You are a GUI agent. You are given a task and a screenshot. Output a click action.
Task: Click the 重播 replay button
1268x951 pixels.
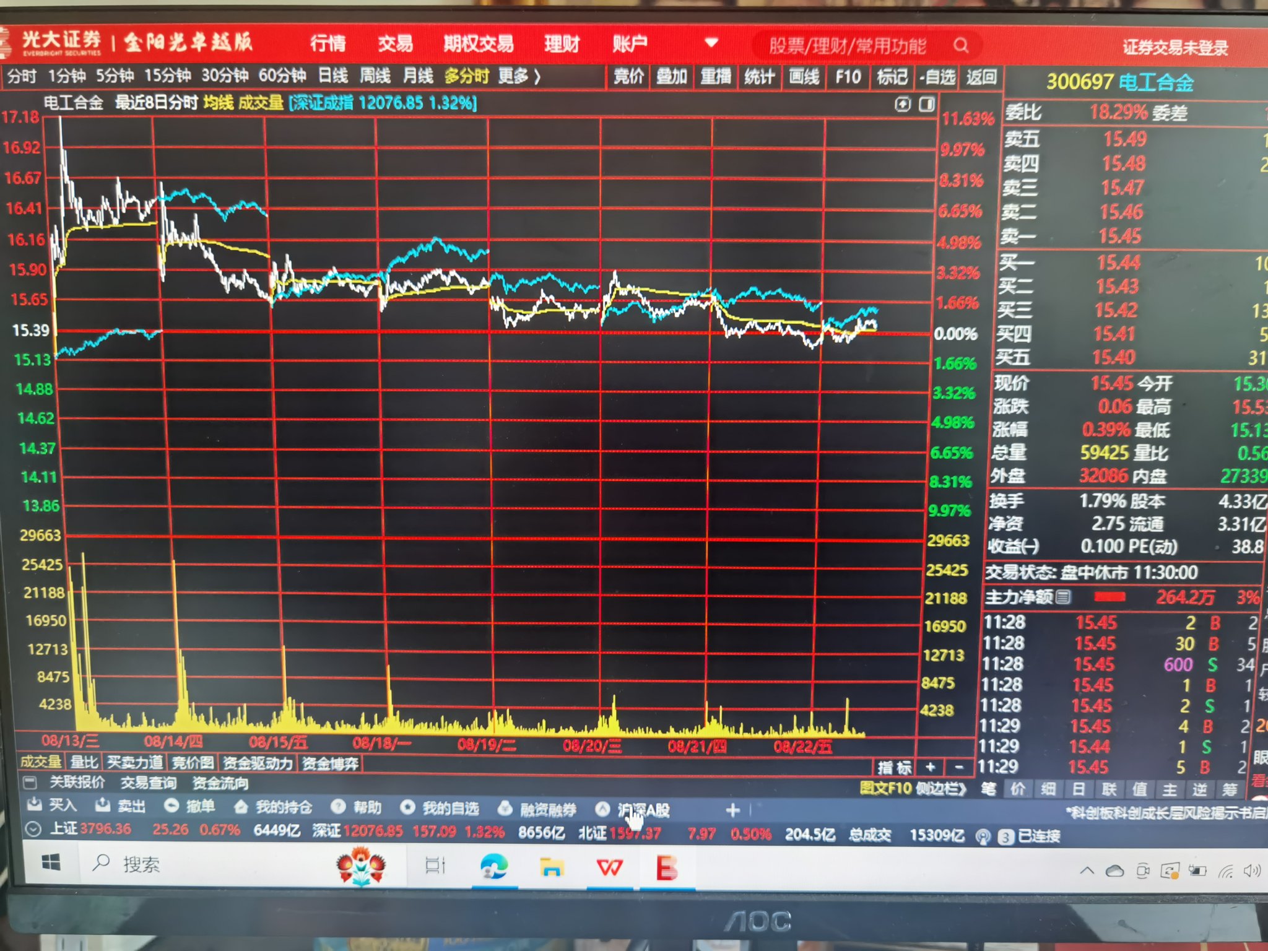pyautogui.click(x=716, y=77)
